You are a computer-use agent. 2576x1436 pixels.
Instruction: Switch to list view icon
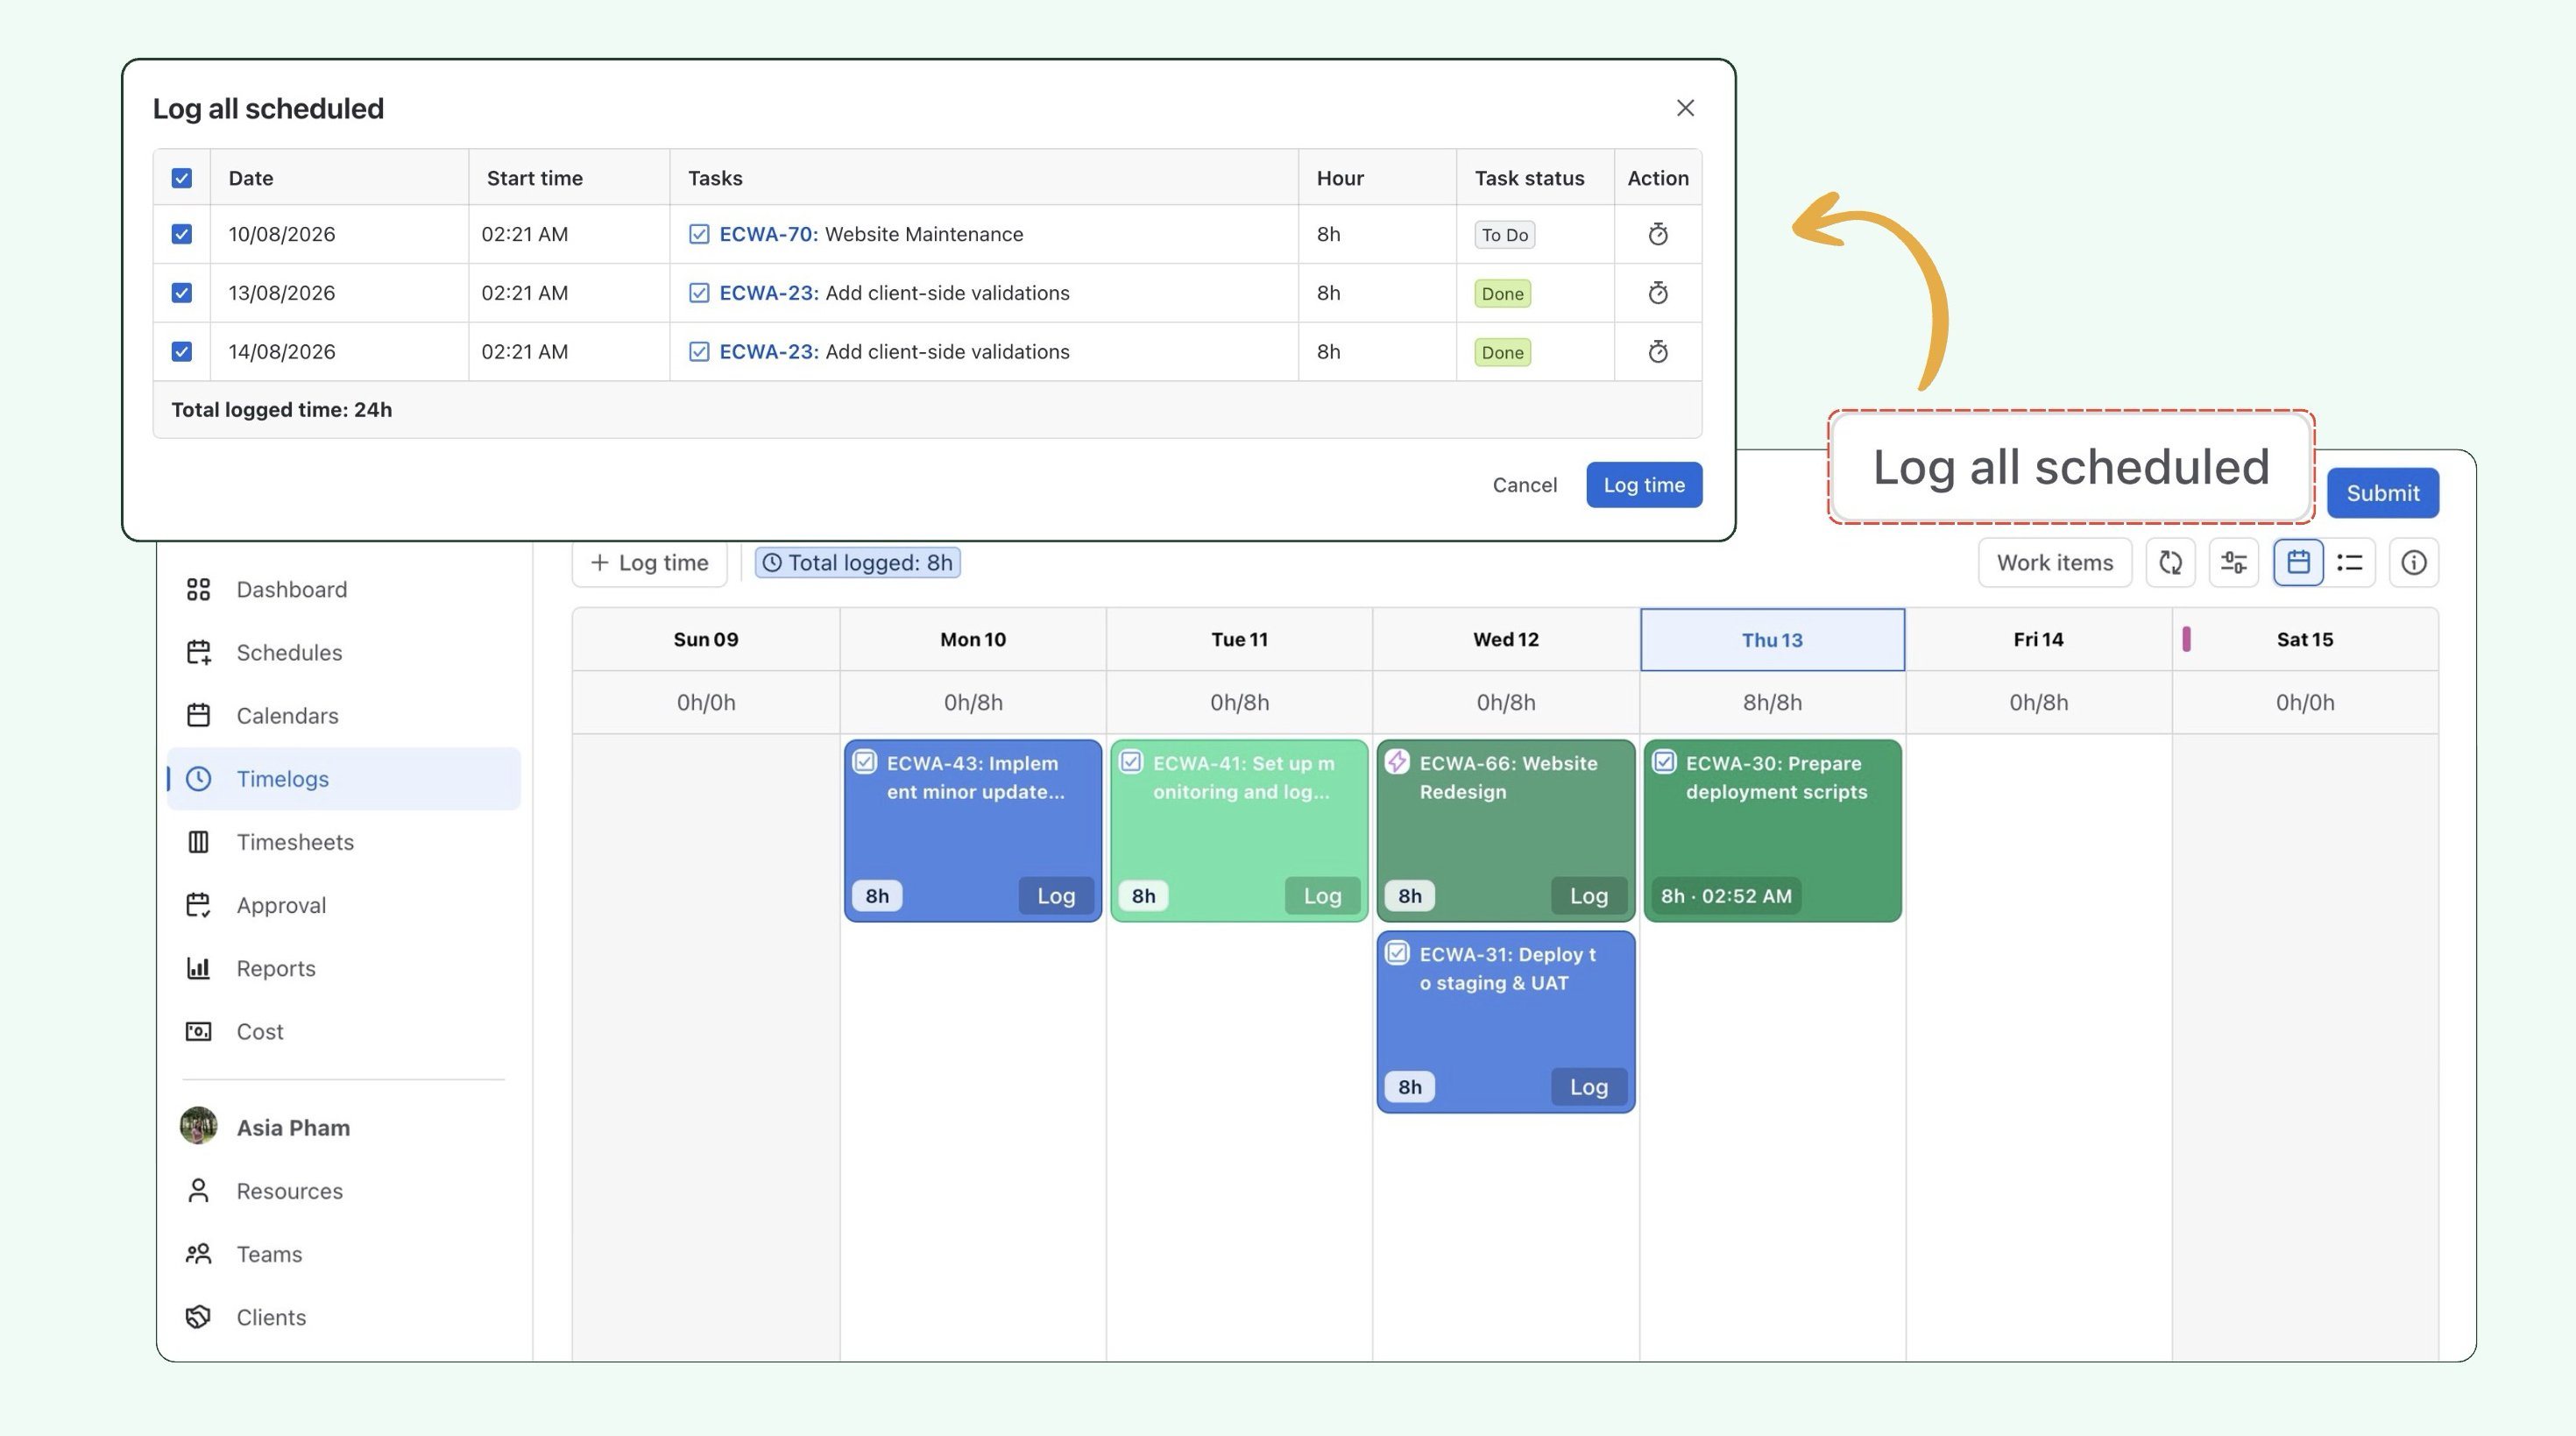click(x=2350, y=563)
